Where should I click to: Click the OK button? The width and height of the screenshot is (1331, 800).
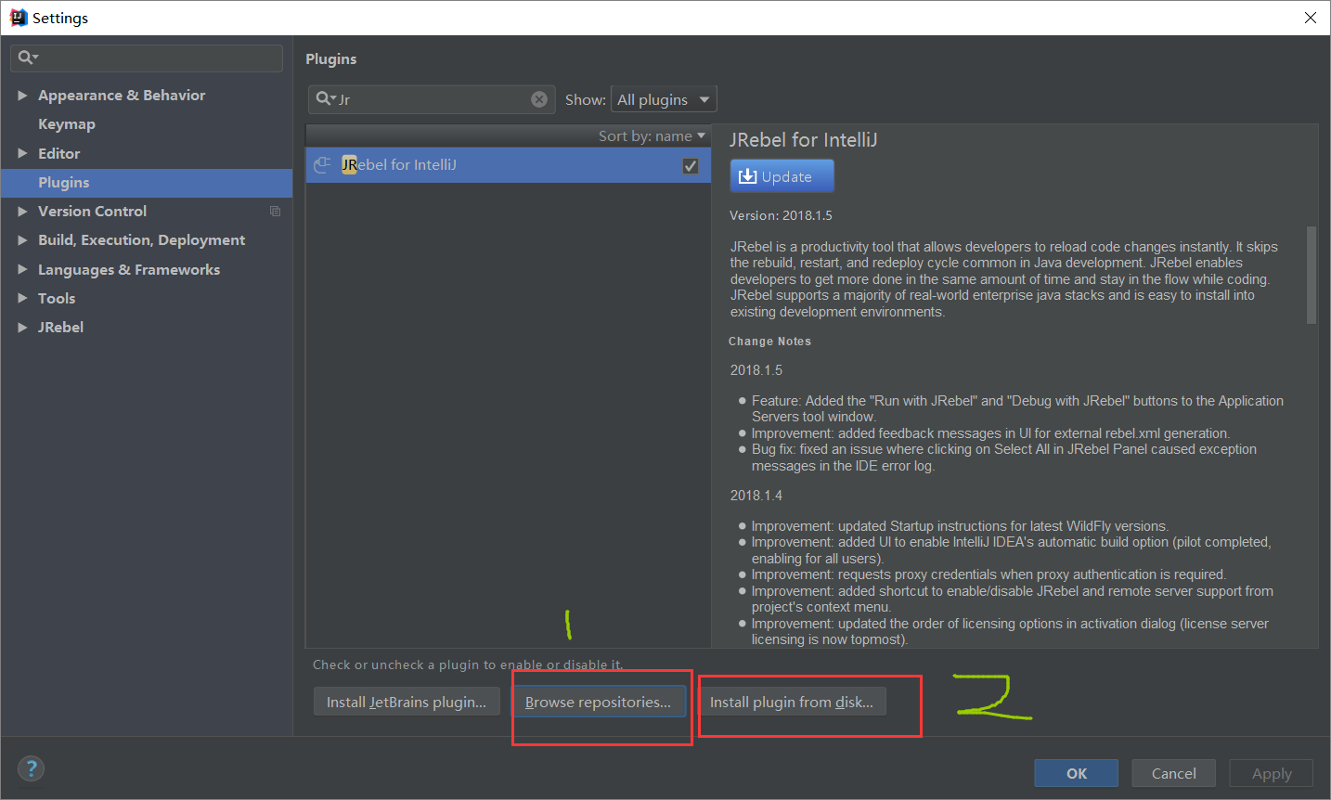click(1077, 773)
